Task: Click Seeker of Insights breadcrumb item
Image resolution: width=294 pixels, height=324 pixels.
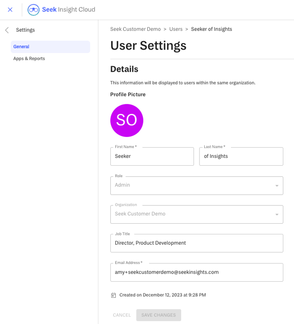Action: (x=212, y=29)
